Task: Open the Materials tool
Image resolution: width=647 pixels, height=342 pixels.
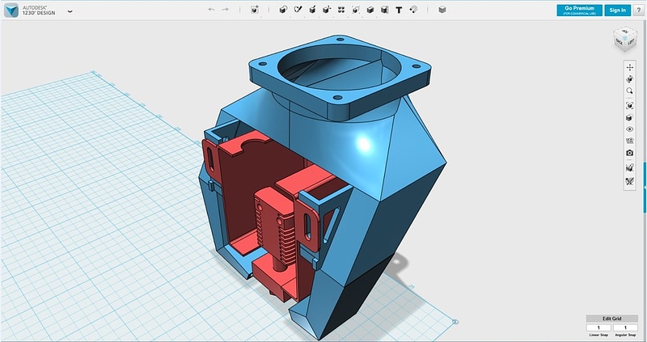Action: click(x=442, y=10)
